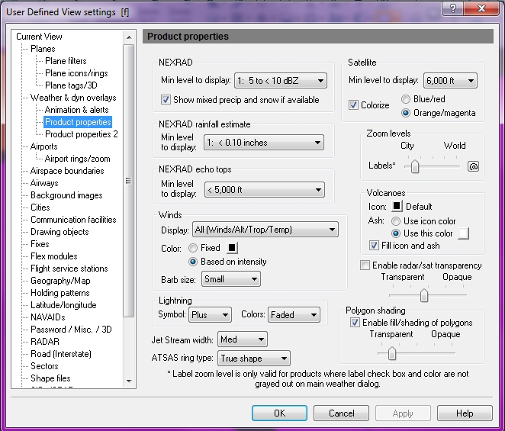The height and width of the screenshot is (431, 505).
Task: Open the Volcanoes icon color swatch
Action: point(397,206)
